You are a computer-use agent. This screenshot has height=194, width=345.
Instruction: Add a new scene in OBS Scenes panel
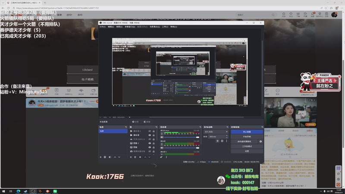[100, 157]
